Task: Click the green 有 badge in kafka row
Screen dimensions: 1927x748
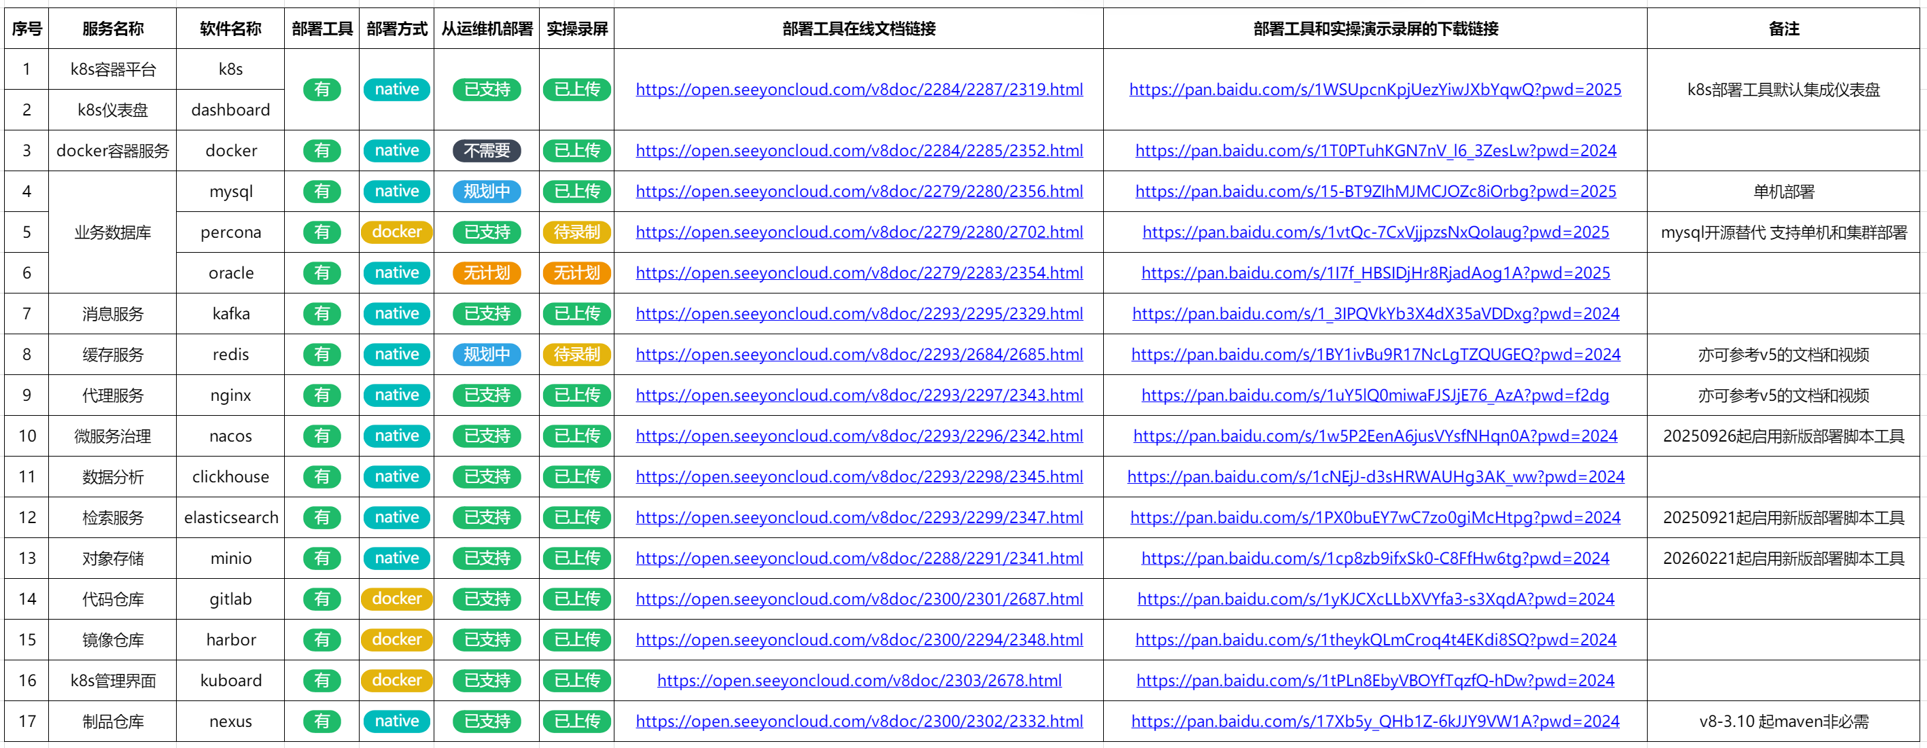Action: pos(322,314)
